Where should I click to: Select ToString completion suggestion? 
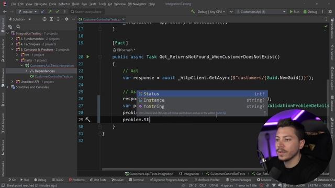click(x=202, y=107)
